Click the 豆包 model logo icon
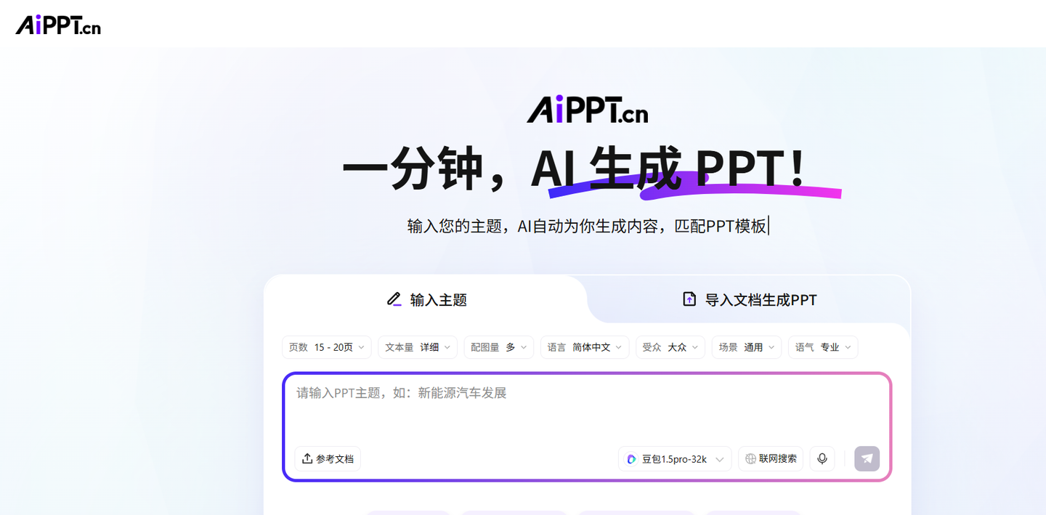The image size is (1046, 515). pos(631,459)
